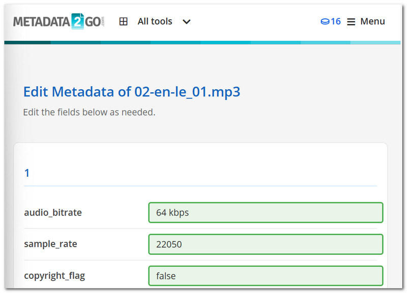This screenshot has width=407, height=293.
Task: Click the copyright_flag label
Action: tap(54, 276)
